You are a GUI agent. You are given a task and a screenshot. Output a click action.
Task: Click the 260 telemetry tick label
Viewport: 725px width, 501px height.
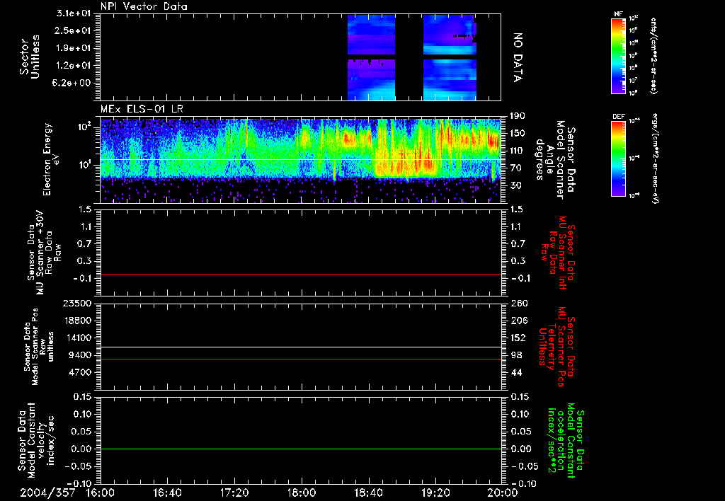pos(519,304)
